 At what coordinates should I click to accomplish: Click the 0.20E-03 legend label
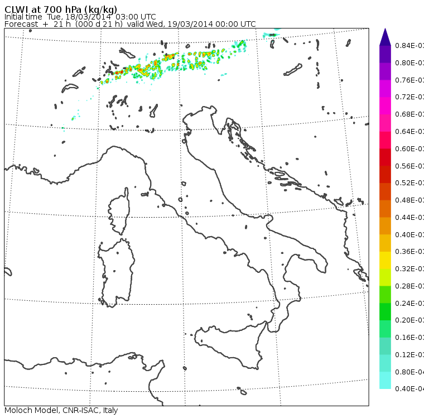(409, 320)
